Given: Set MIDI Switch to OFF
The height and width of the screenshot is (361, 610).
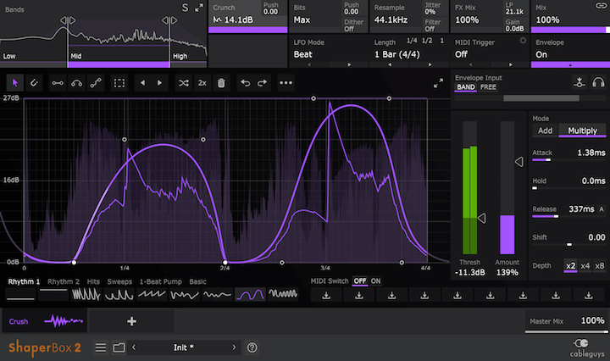Looking at the screenshot, I should [x=360, y=280].
